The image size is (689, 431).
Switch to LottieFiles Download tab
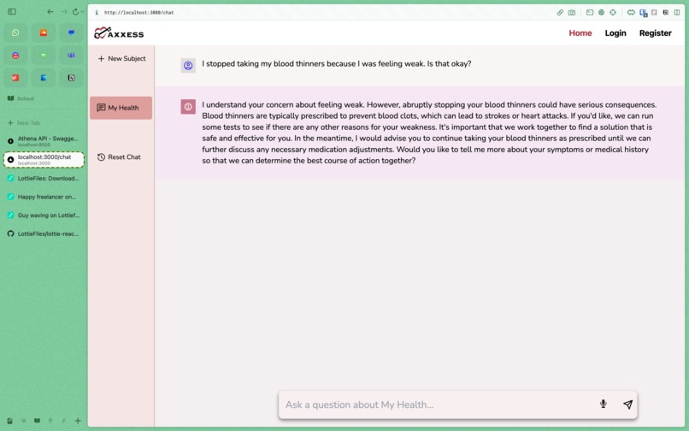click(x=44, y=178)
